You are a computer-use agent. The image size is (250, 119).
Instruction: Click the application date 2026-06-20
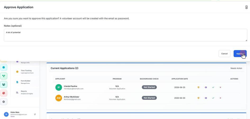(x=180, y=98)
